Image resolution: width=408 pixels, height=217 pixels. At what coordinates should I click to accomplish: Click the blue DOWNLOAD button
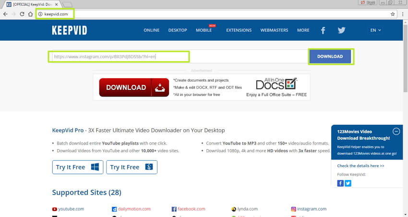pyautogui.click(x=330, y=57)
